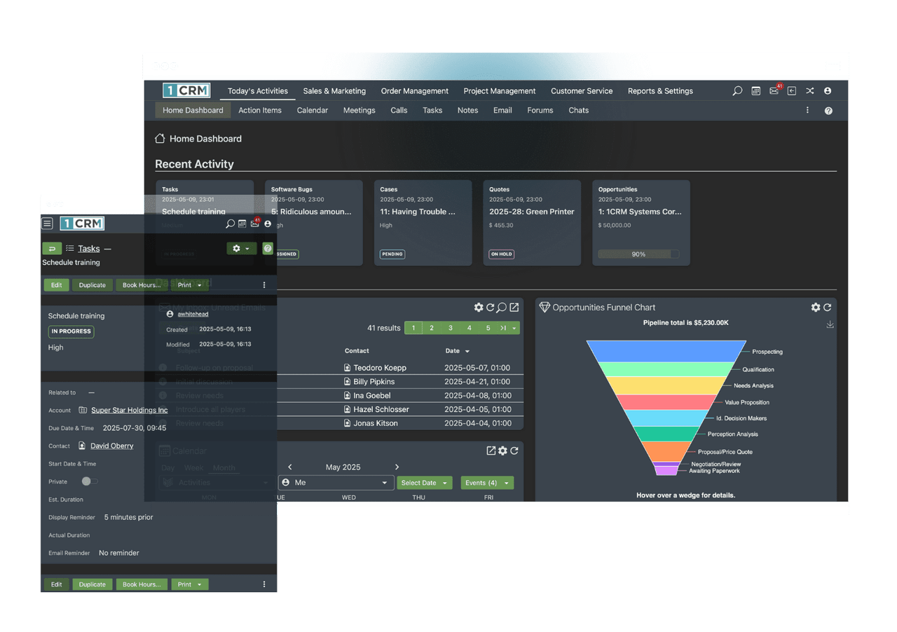Switch to the Chats tab
The height and width of the screenshot is (632, 897).
tap(579, 111)
